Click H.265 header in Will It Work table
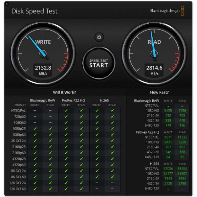This screenshot has height=197, width=197. [104, 100]
